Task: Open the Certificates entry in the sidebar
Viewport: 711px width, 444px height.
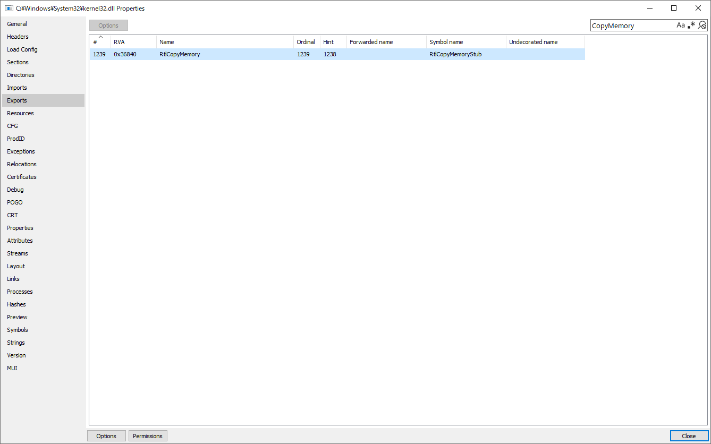Action: 21,176
